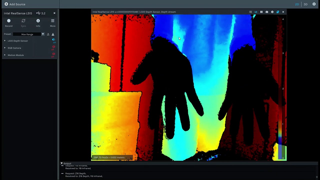Image resolution: width=320 pixels, height=180 pixels.
Task: Take a snapshot with the camera icon
Action: coord(267,12)
